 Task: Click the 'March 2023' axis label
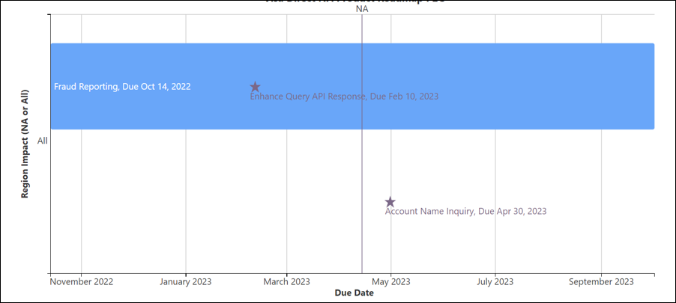[287, 282]
